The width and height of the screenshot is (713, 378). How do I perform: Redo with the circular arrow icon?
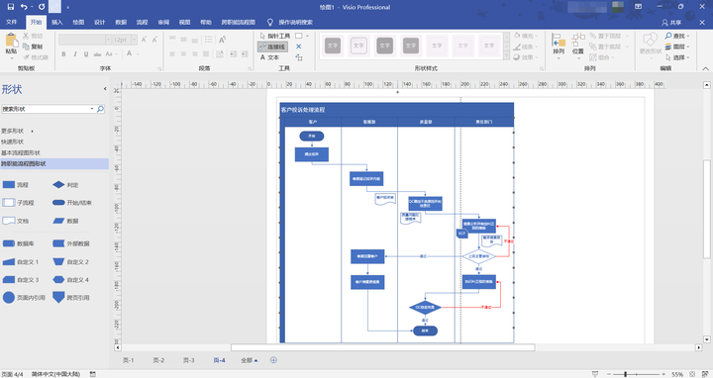click(x=42, y=7)
